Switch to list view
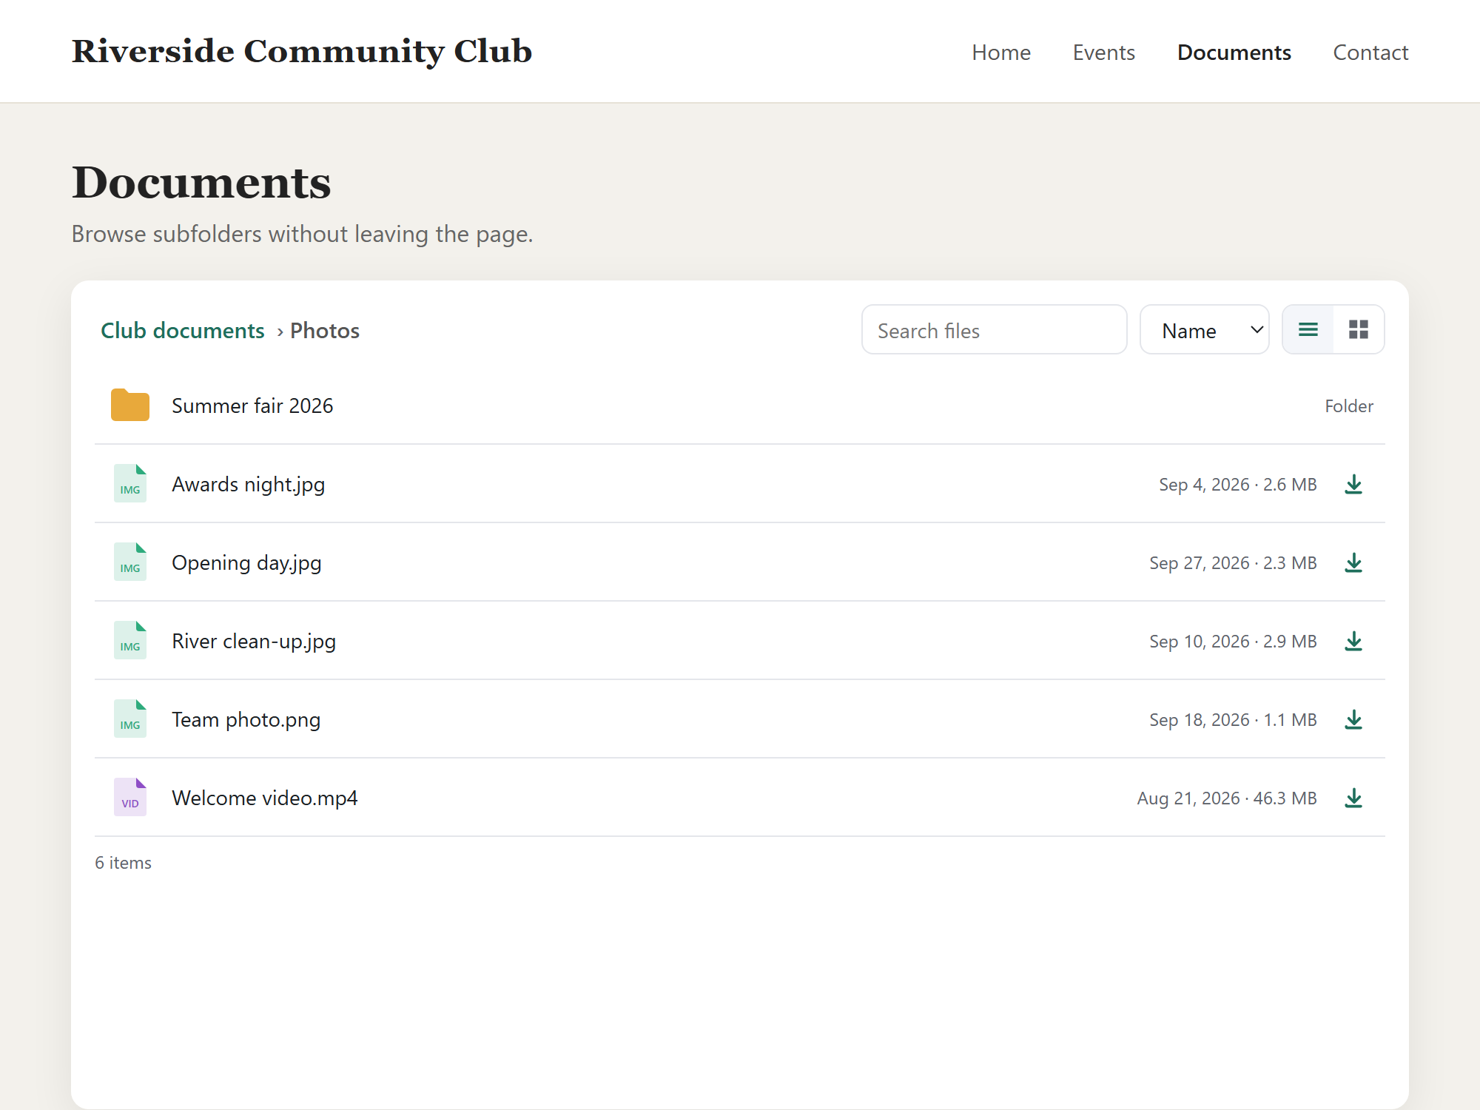1480x1110 pixels. coord(1308,330)
